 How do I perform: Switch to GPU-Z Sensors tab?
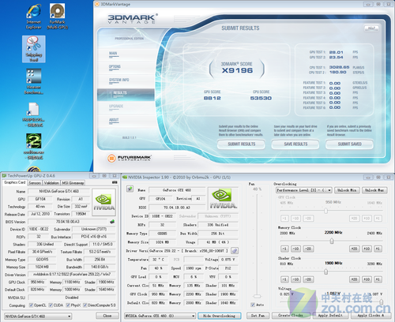click(35, 183)
